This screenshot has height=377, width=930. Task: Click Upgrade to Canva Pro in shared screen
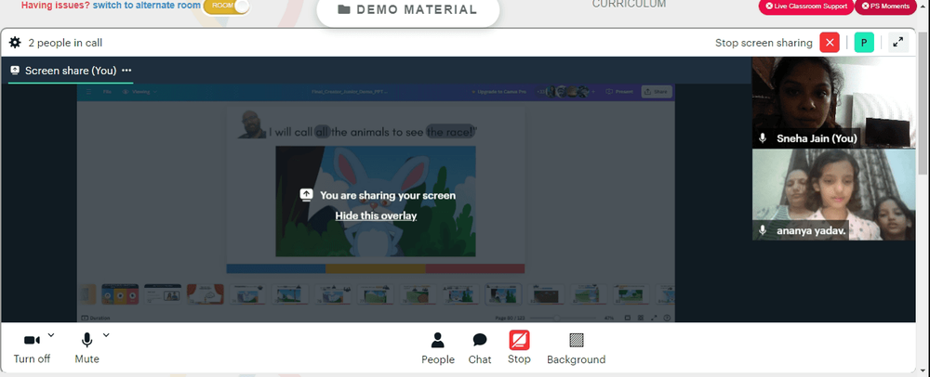tap(500, 92)
